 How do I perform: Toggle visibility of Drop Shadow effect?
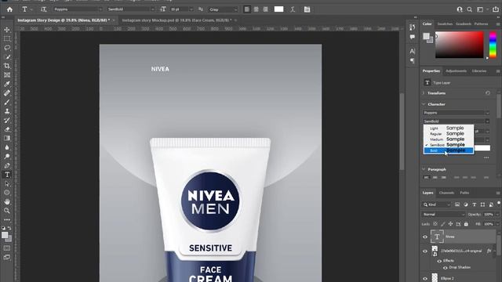point(445,268)
